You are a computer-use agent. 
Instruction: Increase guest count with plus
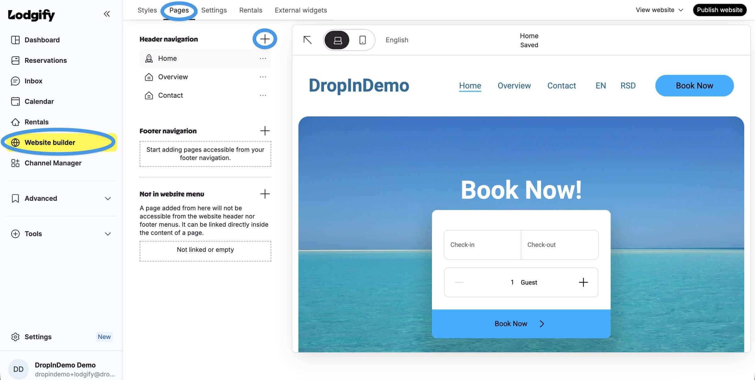583,282
